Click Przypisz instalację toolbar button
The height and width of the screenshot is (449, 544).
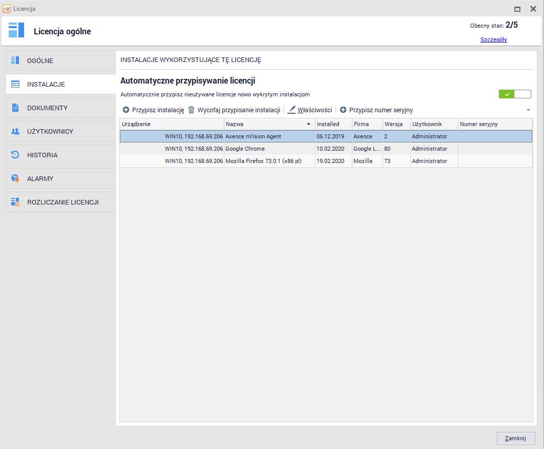point(153,110)
